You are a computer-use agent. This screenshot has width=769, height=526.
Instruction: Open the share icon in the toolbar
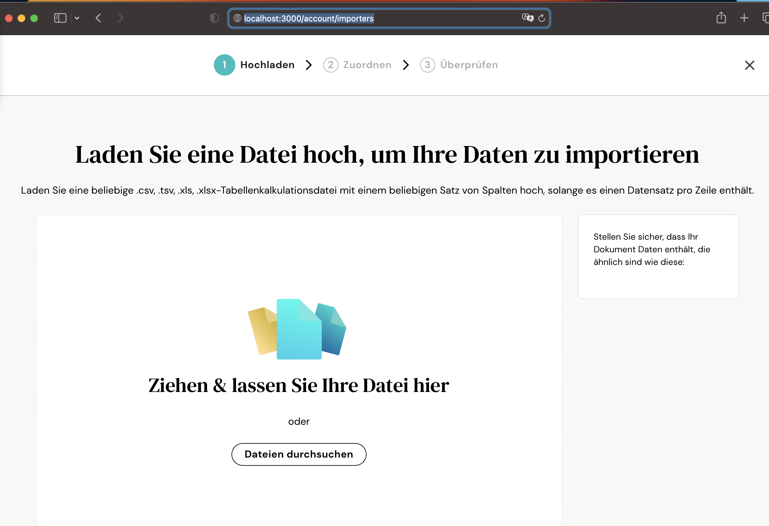(721, 18)
